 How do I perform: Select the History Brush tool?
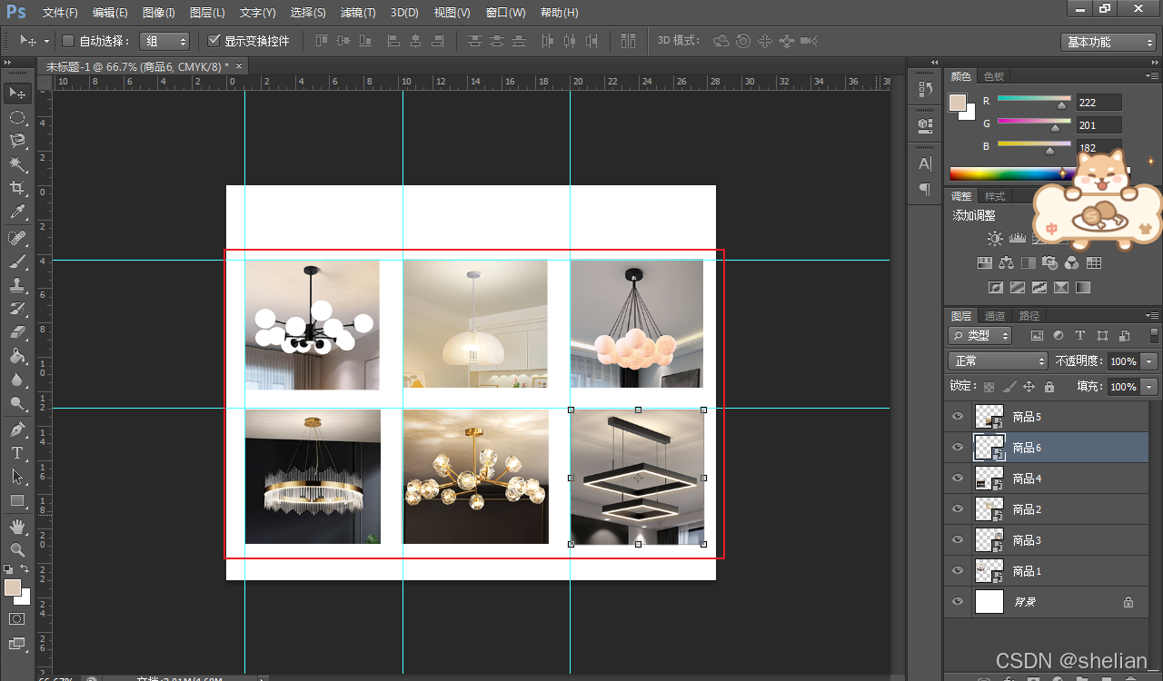click(17, 309)
